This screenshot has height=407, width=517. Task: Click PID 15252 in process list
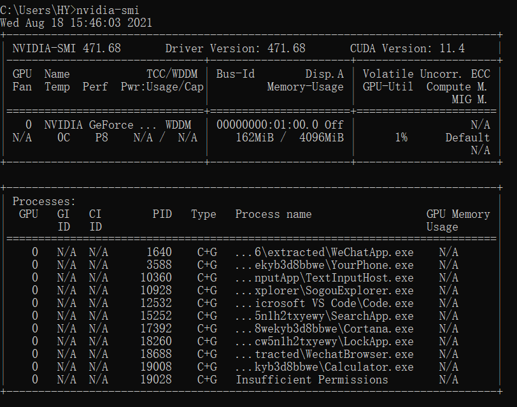coord(156,316)
